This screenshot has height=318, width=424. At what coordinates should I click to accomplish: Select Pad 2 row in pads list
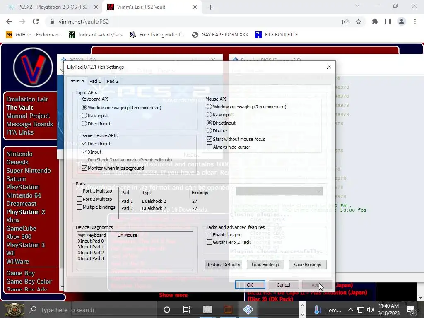click(175, 208)
